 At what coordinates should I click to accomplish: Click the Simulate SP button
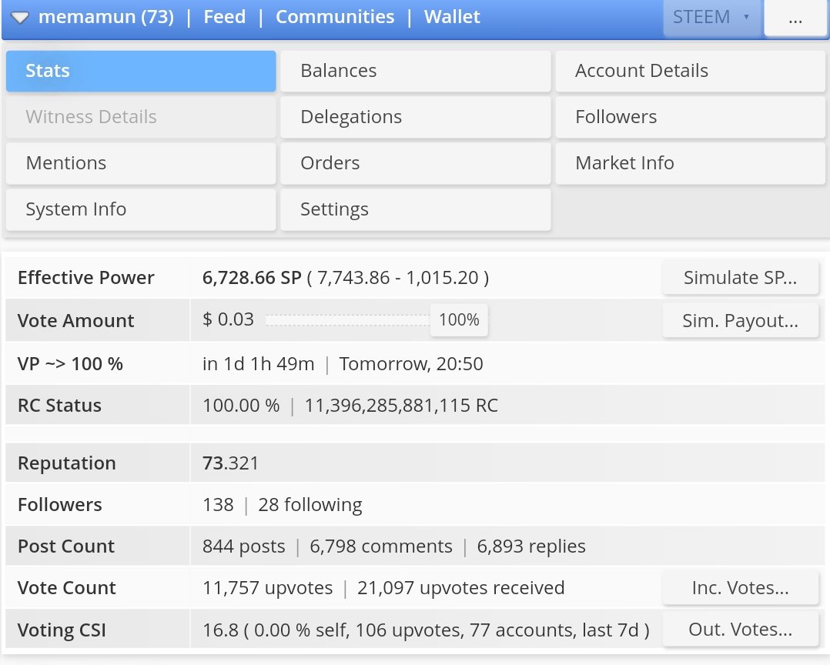pos(740,278)
